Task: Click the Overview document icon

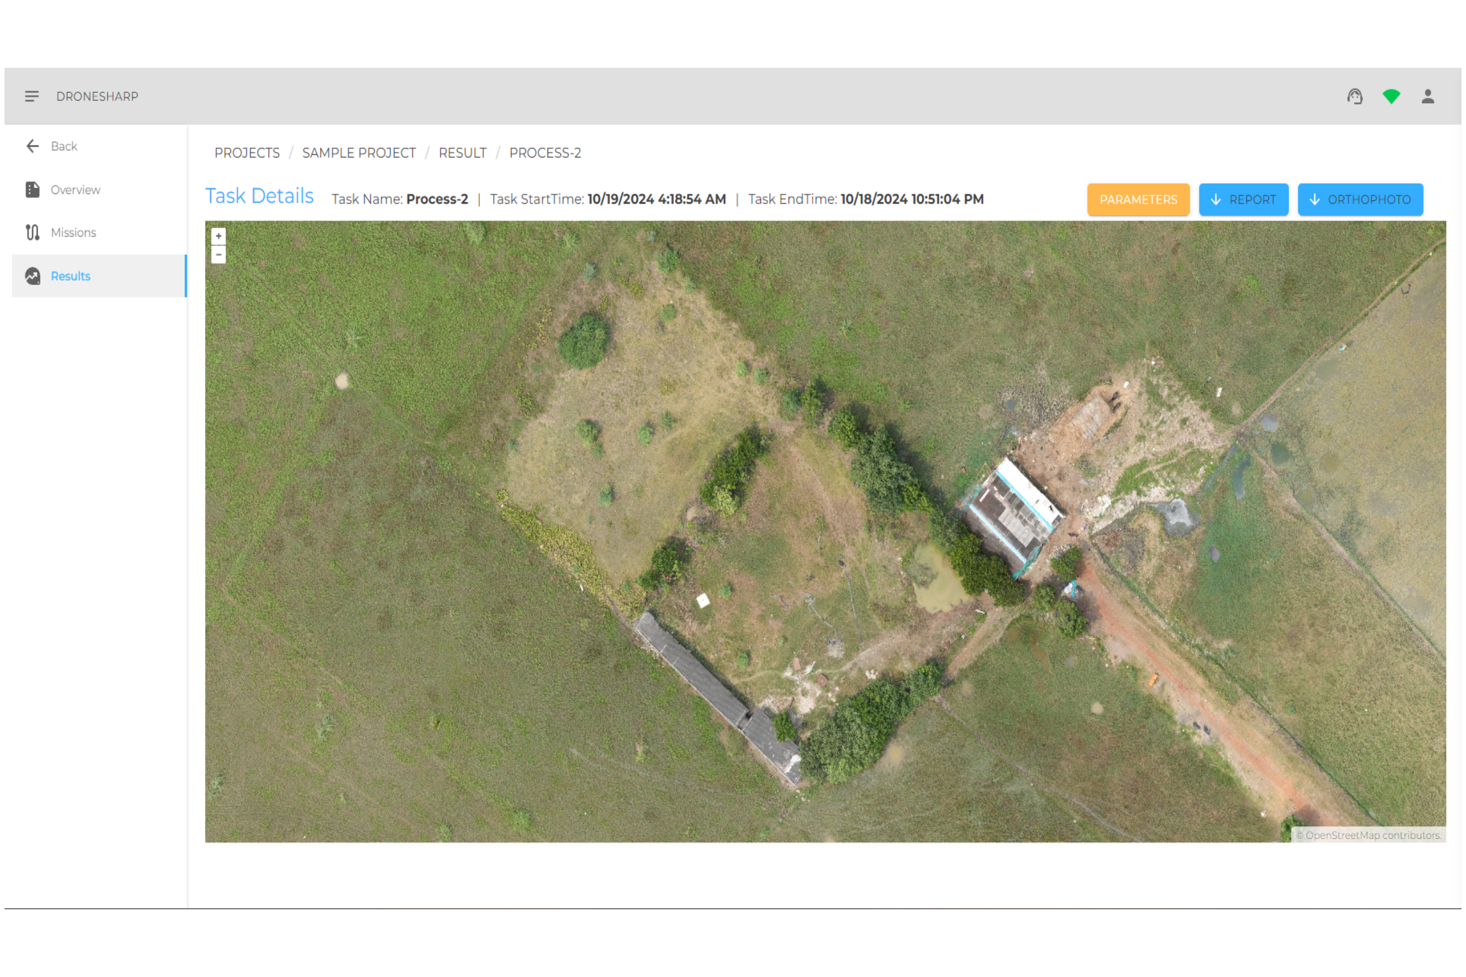Action: tap(32, 190)
